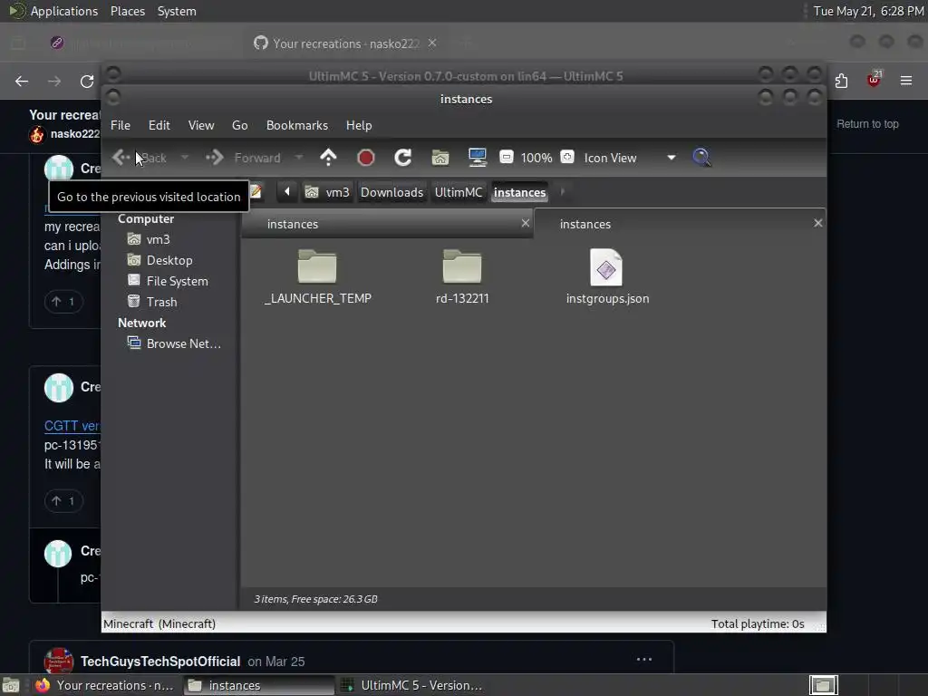Click the Return to top link
928x696 pixels.
[867, 123]
